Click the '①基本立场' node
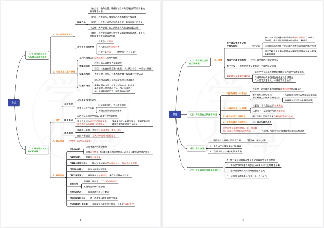Image resolution: width=324 pixels, height=228 pixels. coord(85,66)
